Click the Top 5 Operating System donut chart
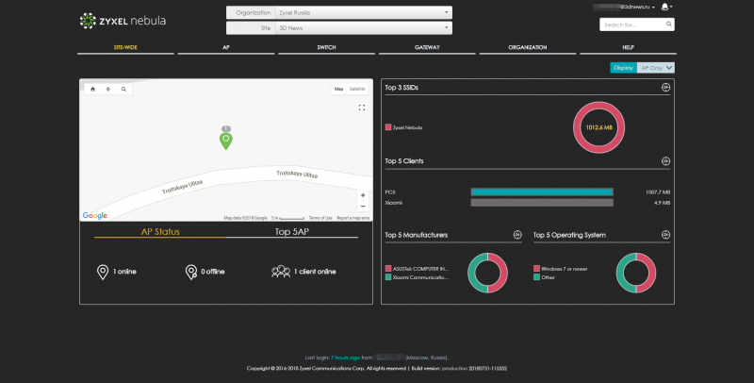The height and width of the screenshot is (383, 754). click(x=636, y=273)
